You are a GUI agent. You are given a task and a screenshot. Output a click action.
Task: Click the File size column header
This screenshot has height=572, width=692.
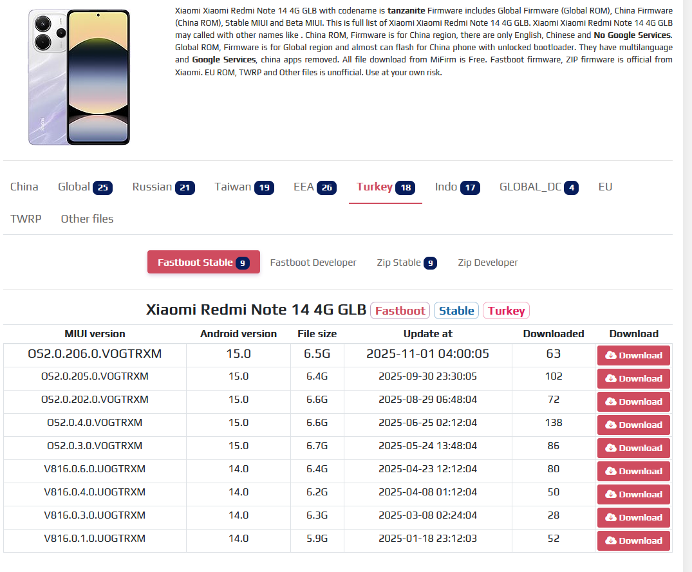tap(317, 334)
